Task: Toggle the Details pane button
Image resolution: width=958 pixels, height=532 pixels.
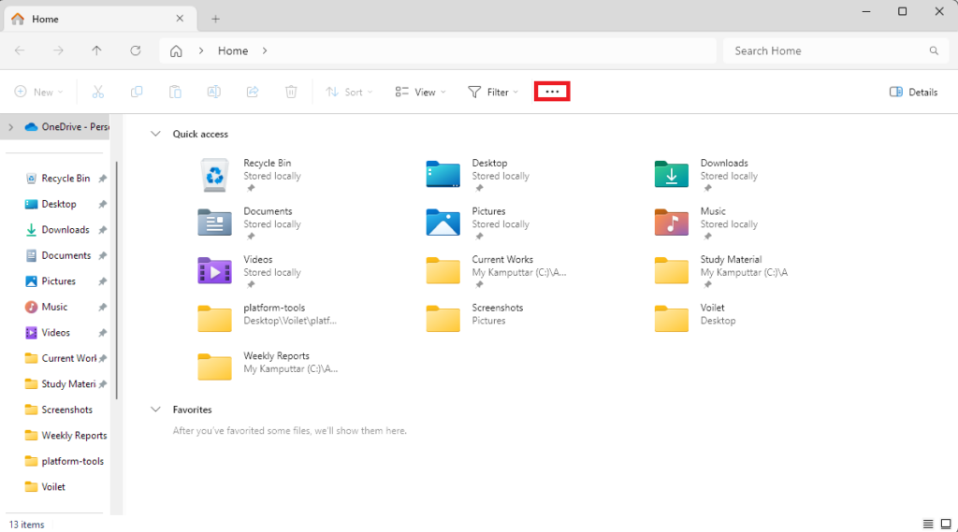Action: tap(913, 92)
